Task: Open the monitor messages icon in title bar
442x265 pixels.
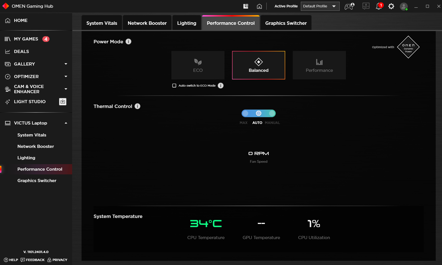Action: tap(366, 6)
